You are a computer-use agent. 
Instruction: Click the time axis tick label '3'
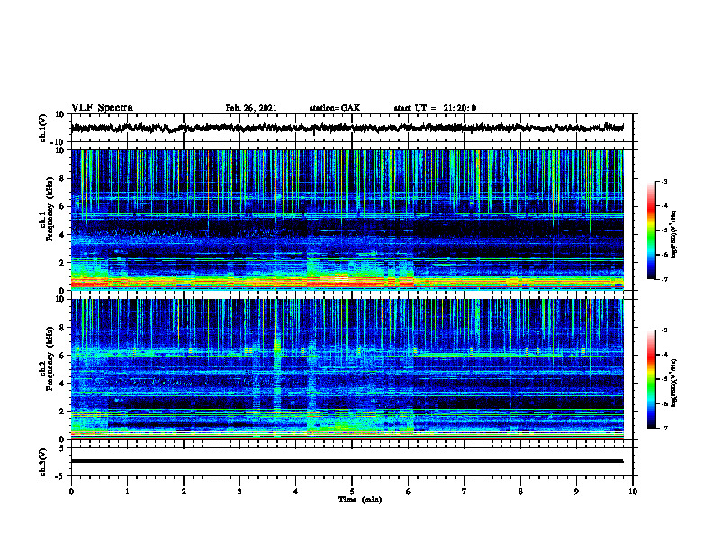239,492
